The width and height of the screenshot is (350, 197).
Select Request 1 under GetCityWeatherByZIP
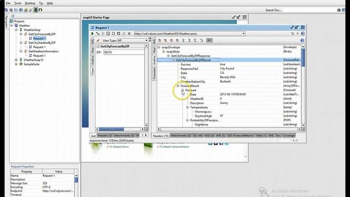39,47
